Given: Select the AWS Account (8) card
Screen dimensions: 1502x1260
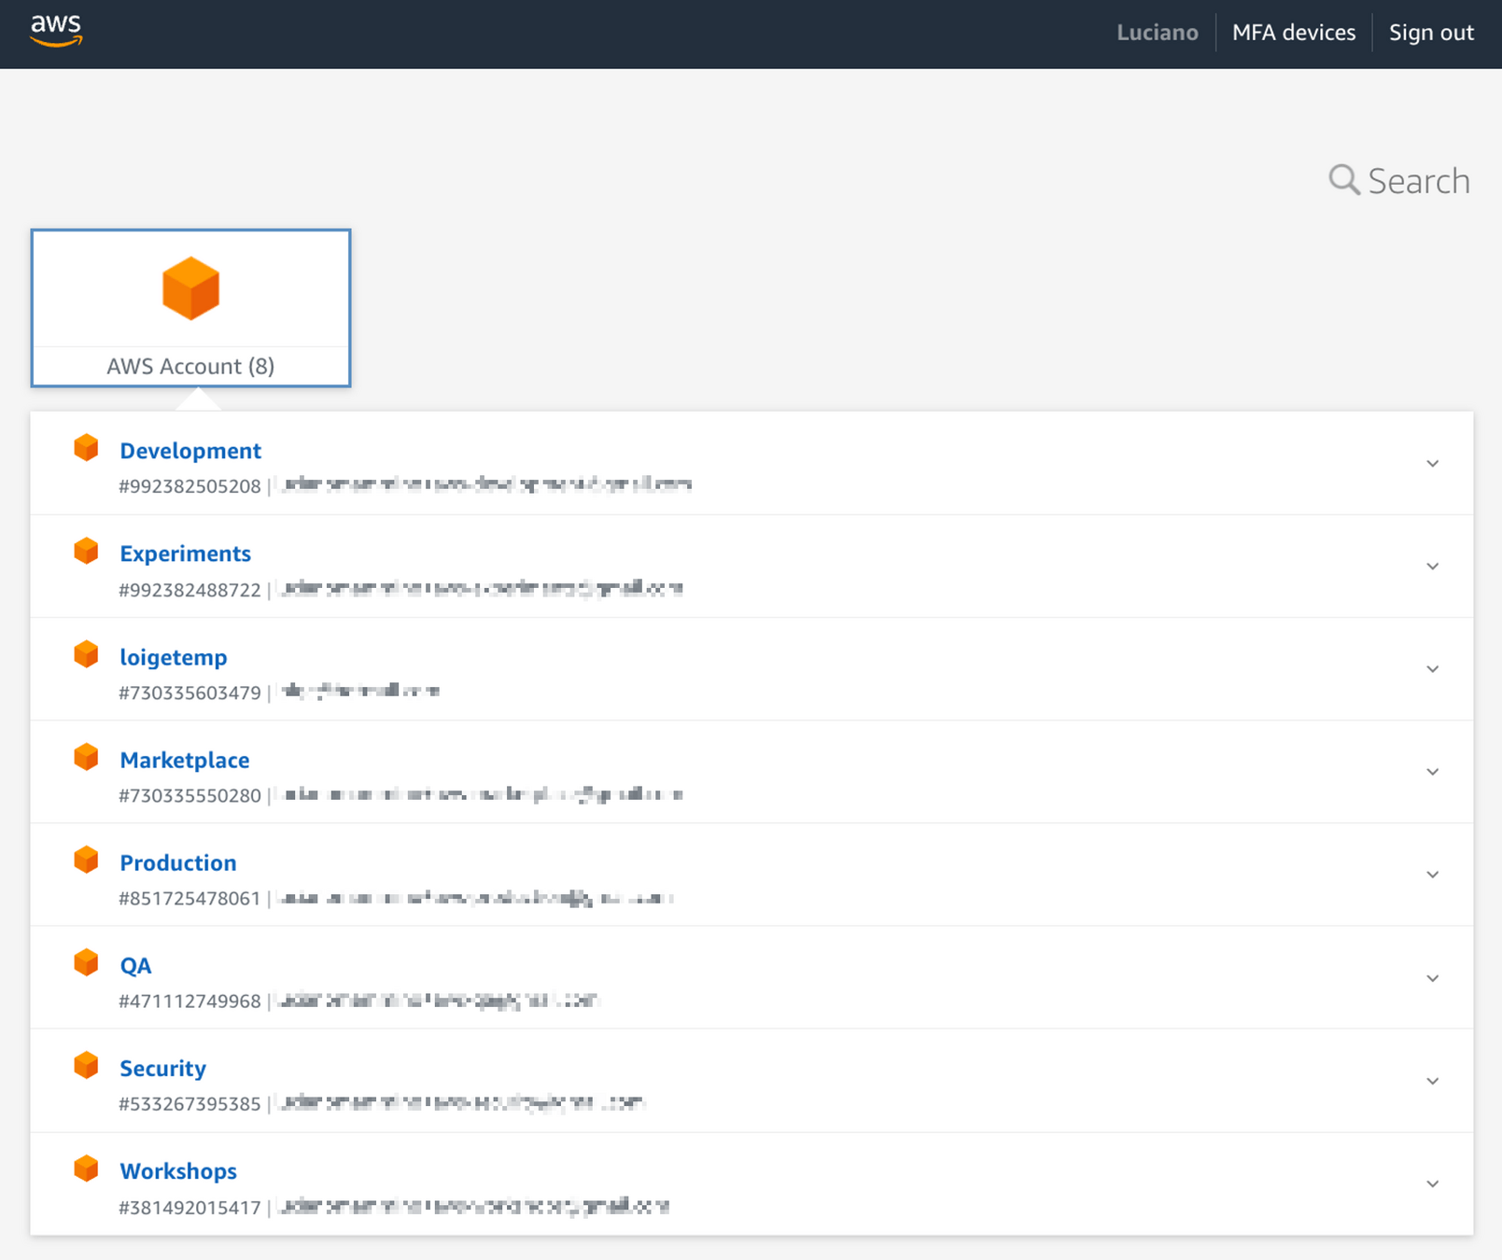Looking at the screenshot, I should coord(190,308).
